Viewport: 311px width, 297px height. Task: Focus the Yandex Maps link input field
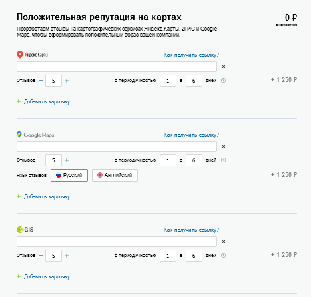click(x=117, y=67)
